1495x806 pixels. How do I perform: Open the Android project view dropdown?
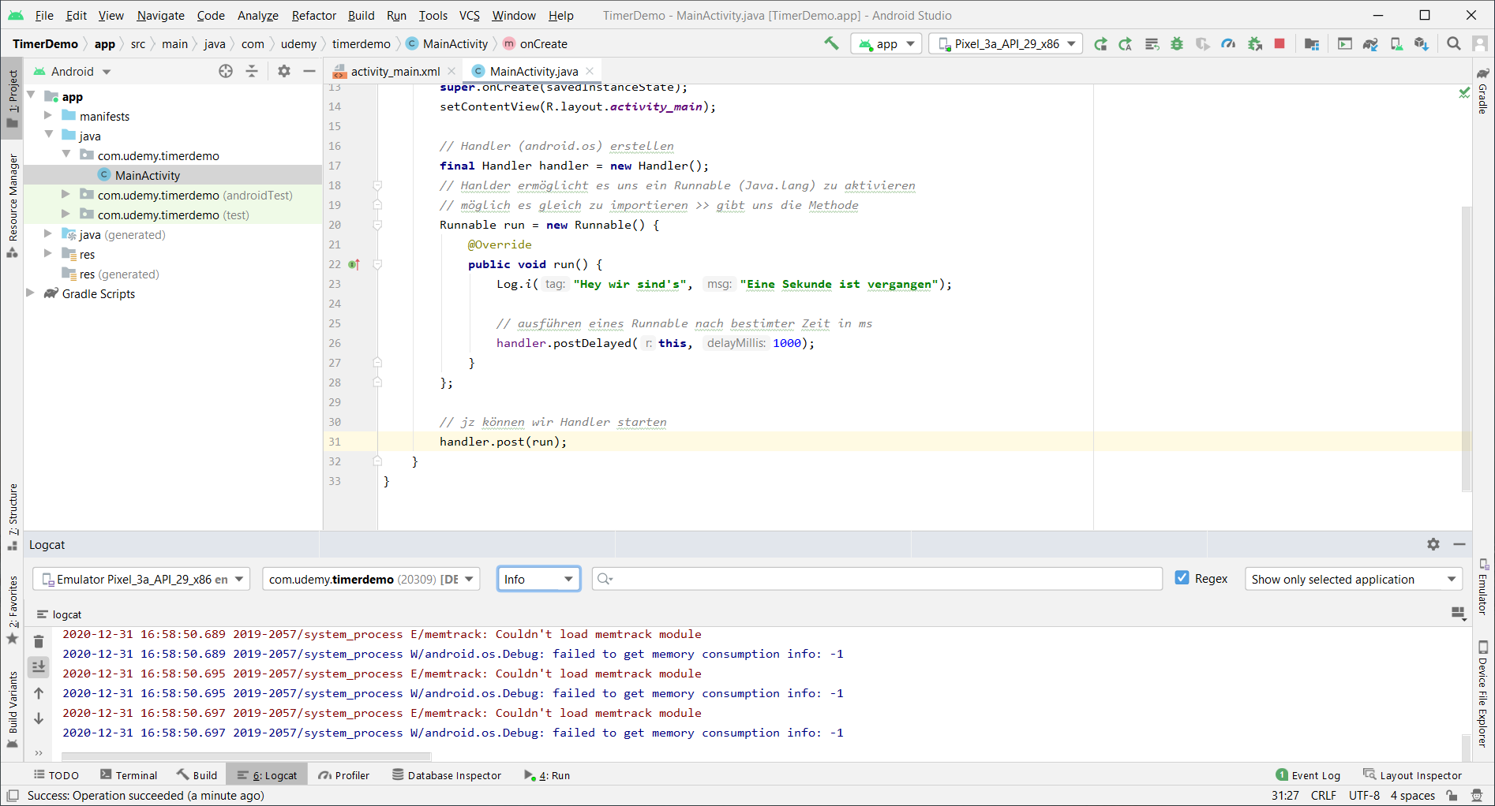tap(72, 71)
